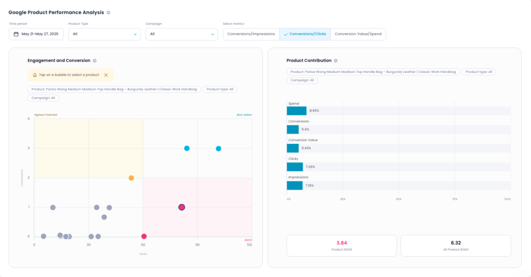Viewport: 531px width, 277px height.
Task: Click 'Campaign: All' chip in Product Contribution
Action: pyautogui.click(x=302, y=80)
